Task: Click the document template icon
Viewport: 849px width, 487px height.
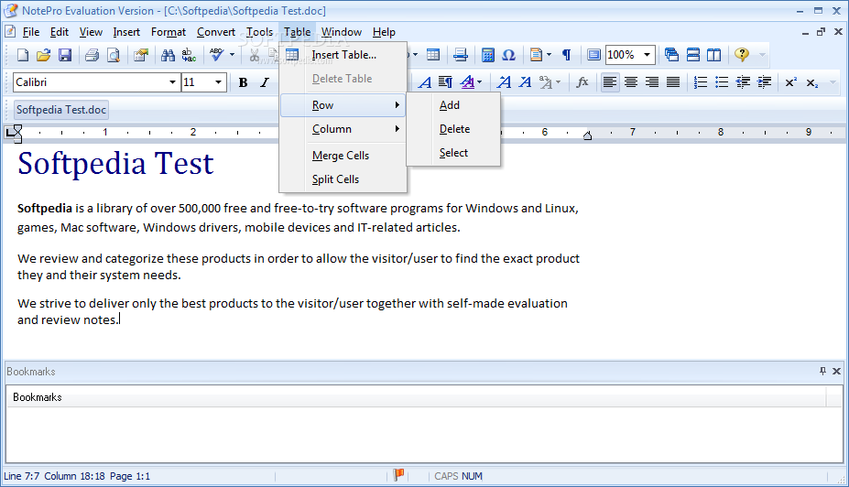Action: click(536, 55)
